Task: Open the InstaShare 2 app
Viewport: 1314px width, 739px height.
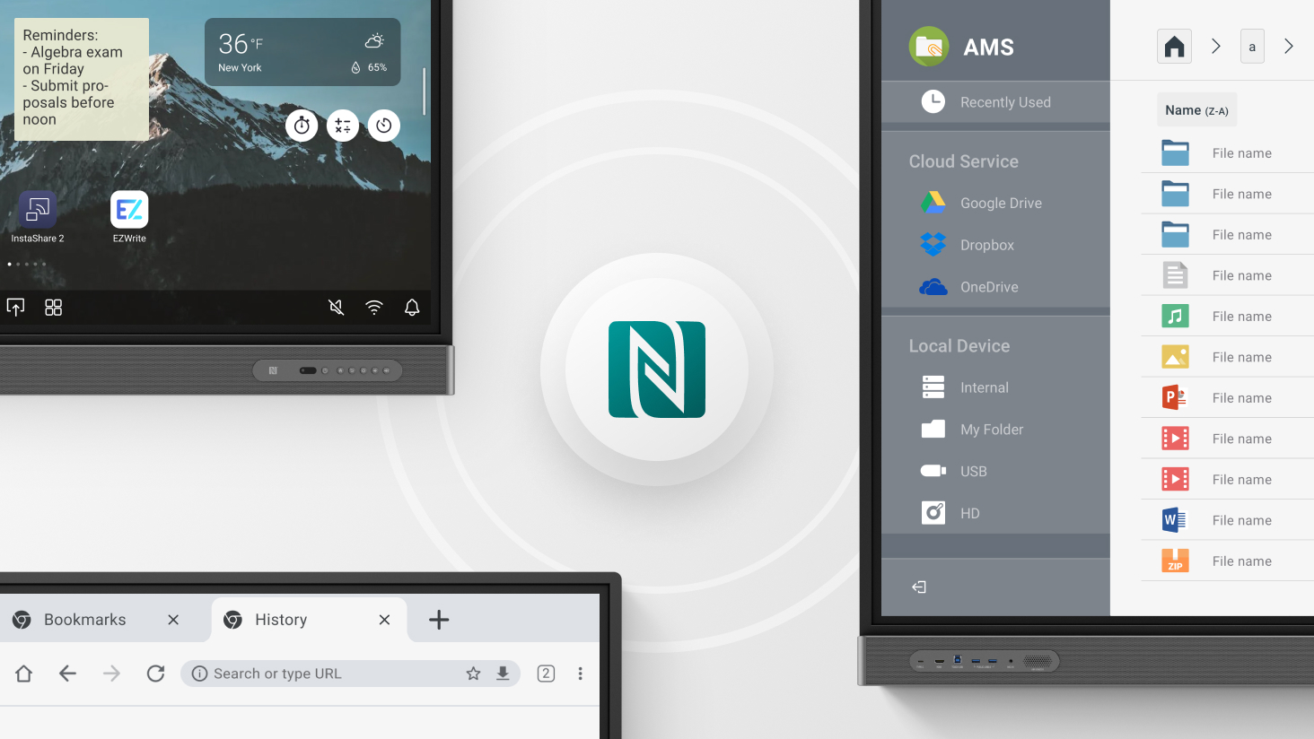Action: tap(38, 210)
